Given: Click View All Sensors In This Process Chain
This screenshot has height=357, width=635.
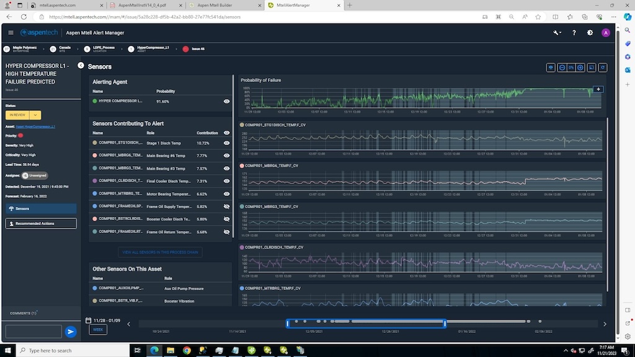Looking at the screenshot, I should pyautogui.click(x=160, y=252).
